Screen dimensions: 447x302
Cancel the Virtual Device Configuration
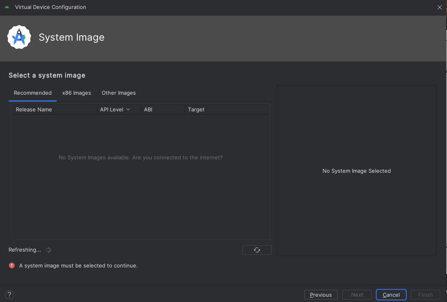coord(391,295)
